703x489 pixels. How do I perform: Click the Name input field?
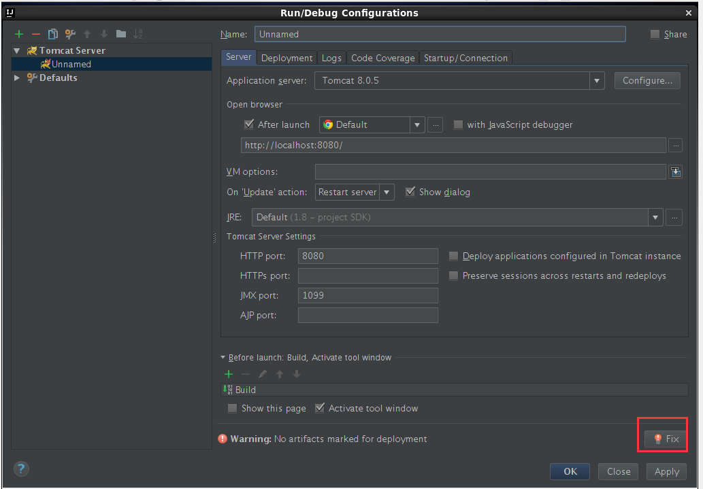pyautogui.click(x=440, y=34)
